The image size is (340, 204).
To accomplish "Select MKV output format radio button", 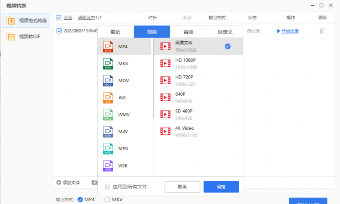I will click(107, 199).
